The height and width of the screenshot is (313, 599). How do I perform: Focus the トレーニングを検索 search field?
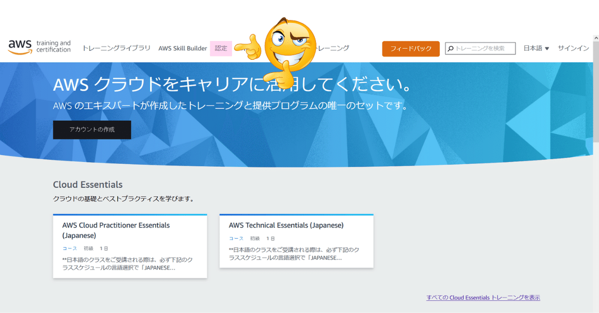[480, 48]
